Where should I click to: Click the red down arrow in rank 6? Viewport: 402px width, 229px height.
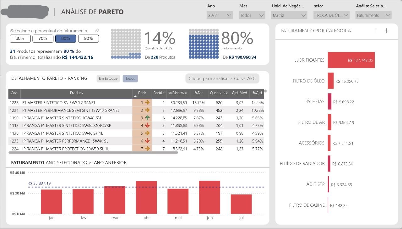coord(147,141)
